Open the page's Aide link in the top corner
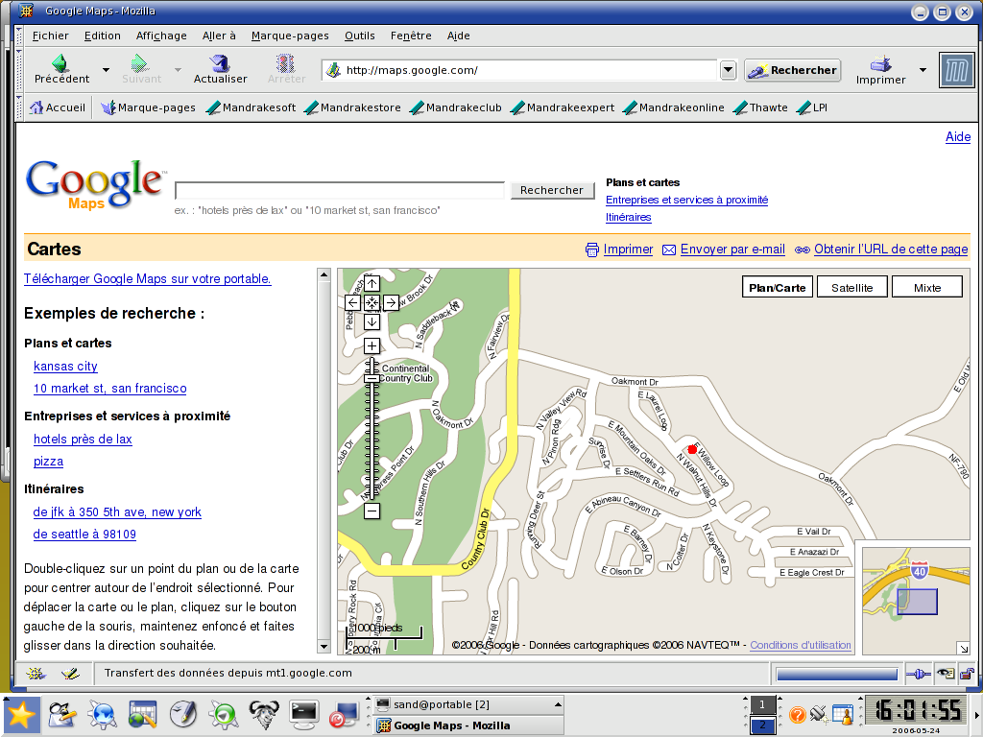The image size is (983, 737). [958, 136]
